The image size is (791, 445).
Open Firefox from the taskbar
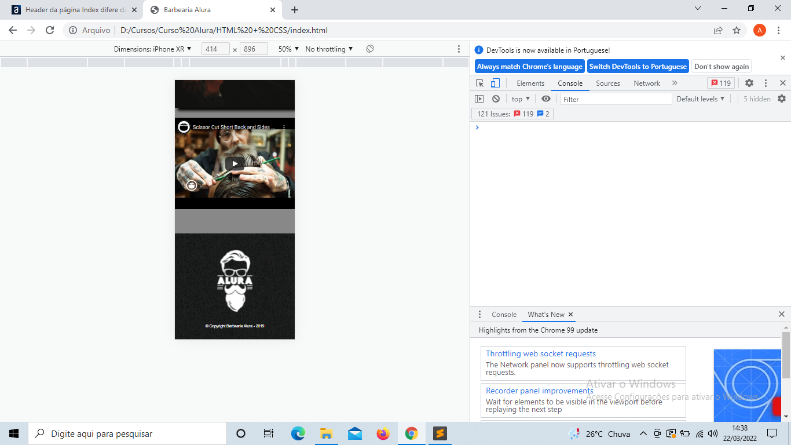(x=383, y=433)
